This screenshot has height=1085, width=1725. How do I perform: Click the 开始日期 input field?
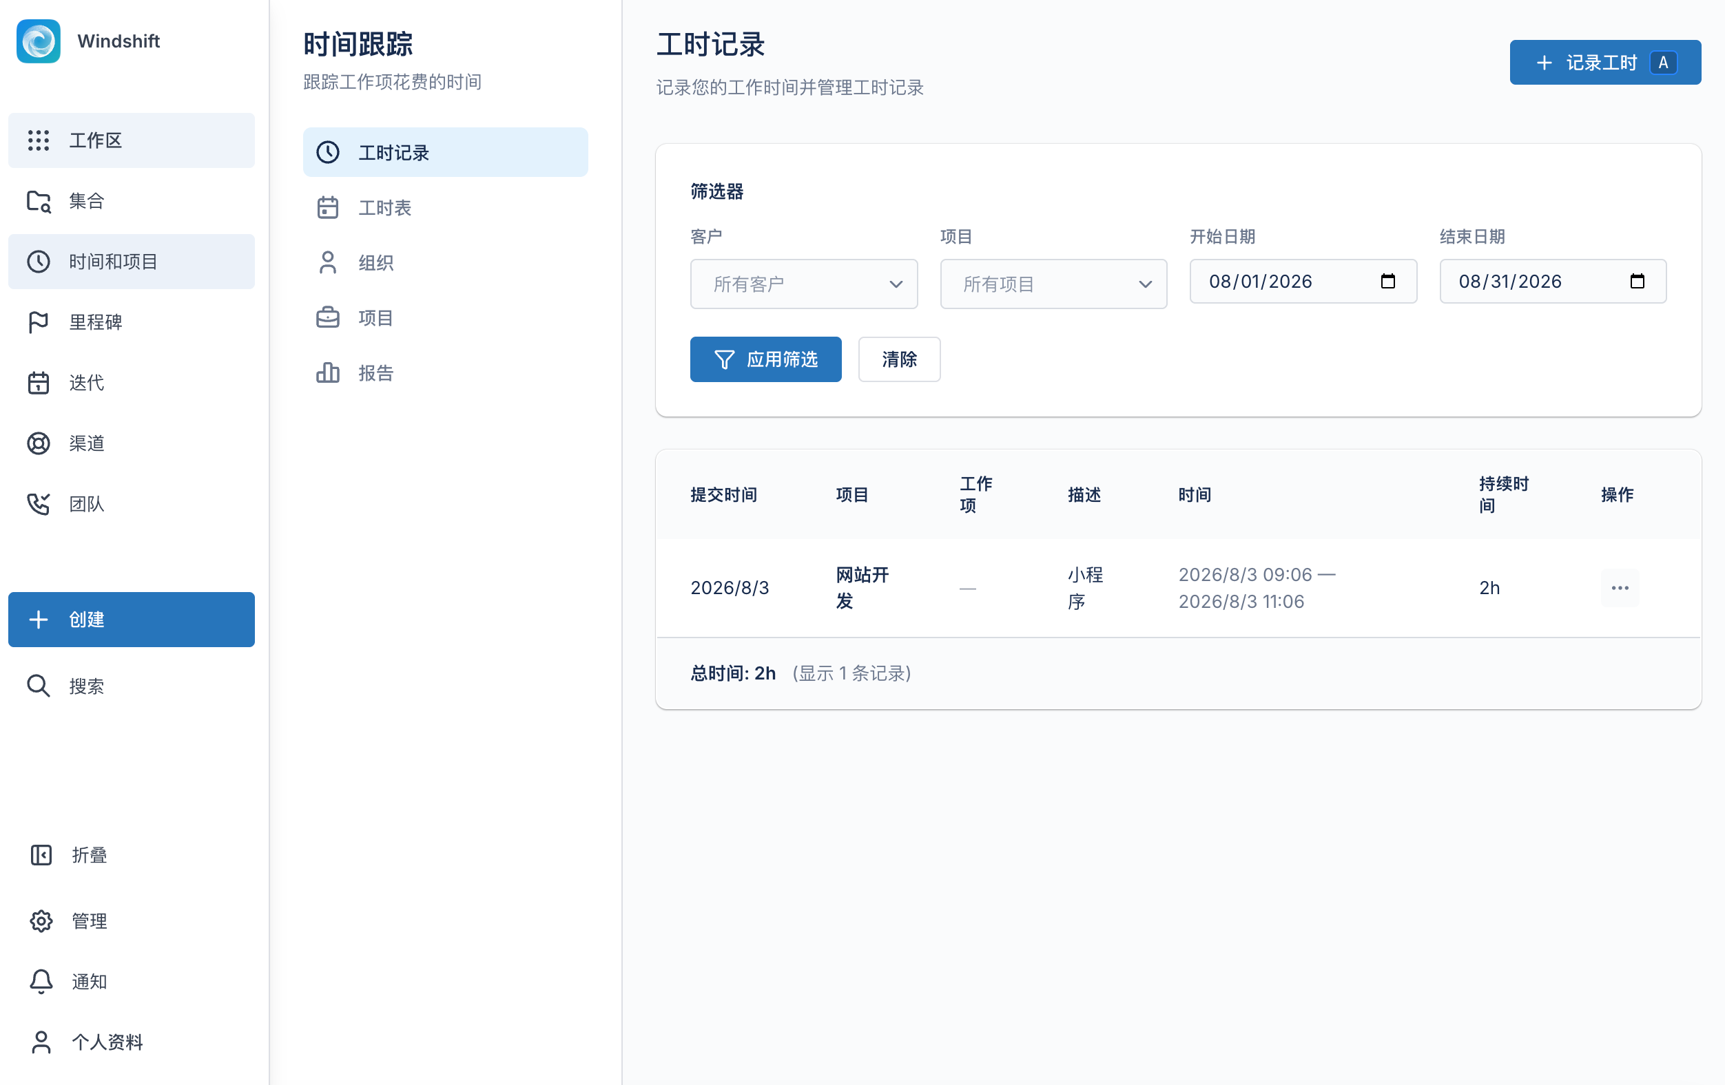pyautogui.click(x=1303, y=282)
